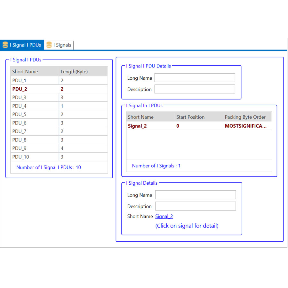This screenshot has width=288, height=288.
Task: Click the Packing Byte Order column header
Action: point(245,117)
